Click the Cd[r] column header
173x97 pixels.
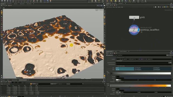pos(25,85)
